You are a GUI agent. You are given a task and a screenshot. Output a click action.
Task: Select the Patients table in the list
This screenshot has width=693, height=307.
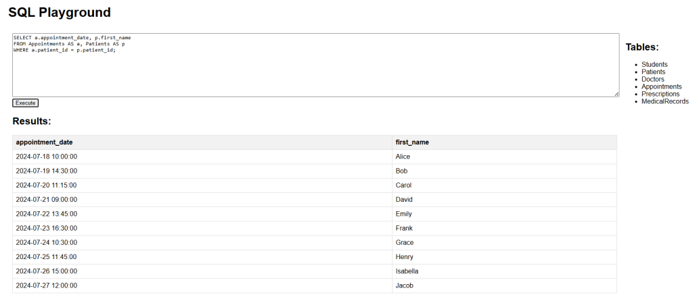click(x=653, y=72)
